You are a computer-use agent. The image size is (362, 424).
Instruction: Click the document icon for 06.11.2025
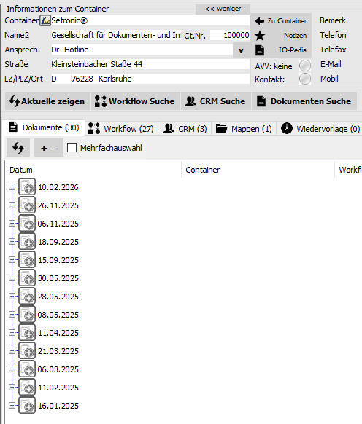pos(27,223)
